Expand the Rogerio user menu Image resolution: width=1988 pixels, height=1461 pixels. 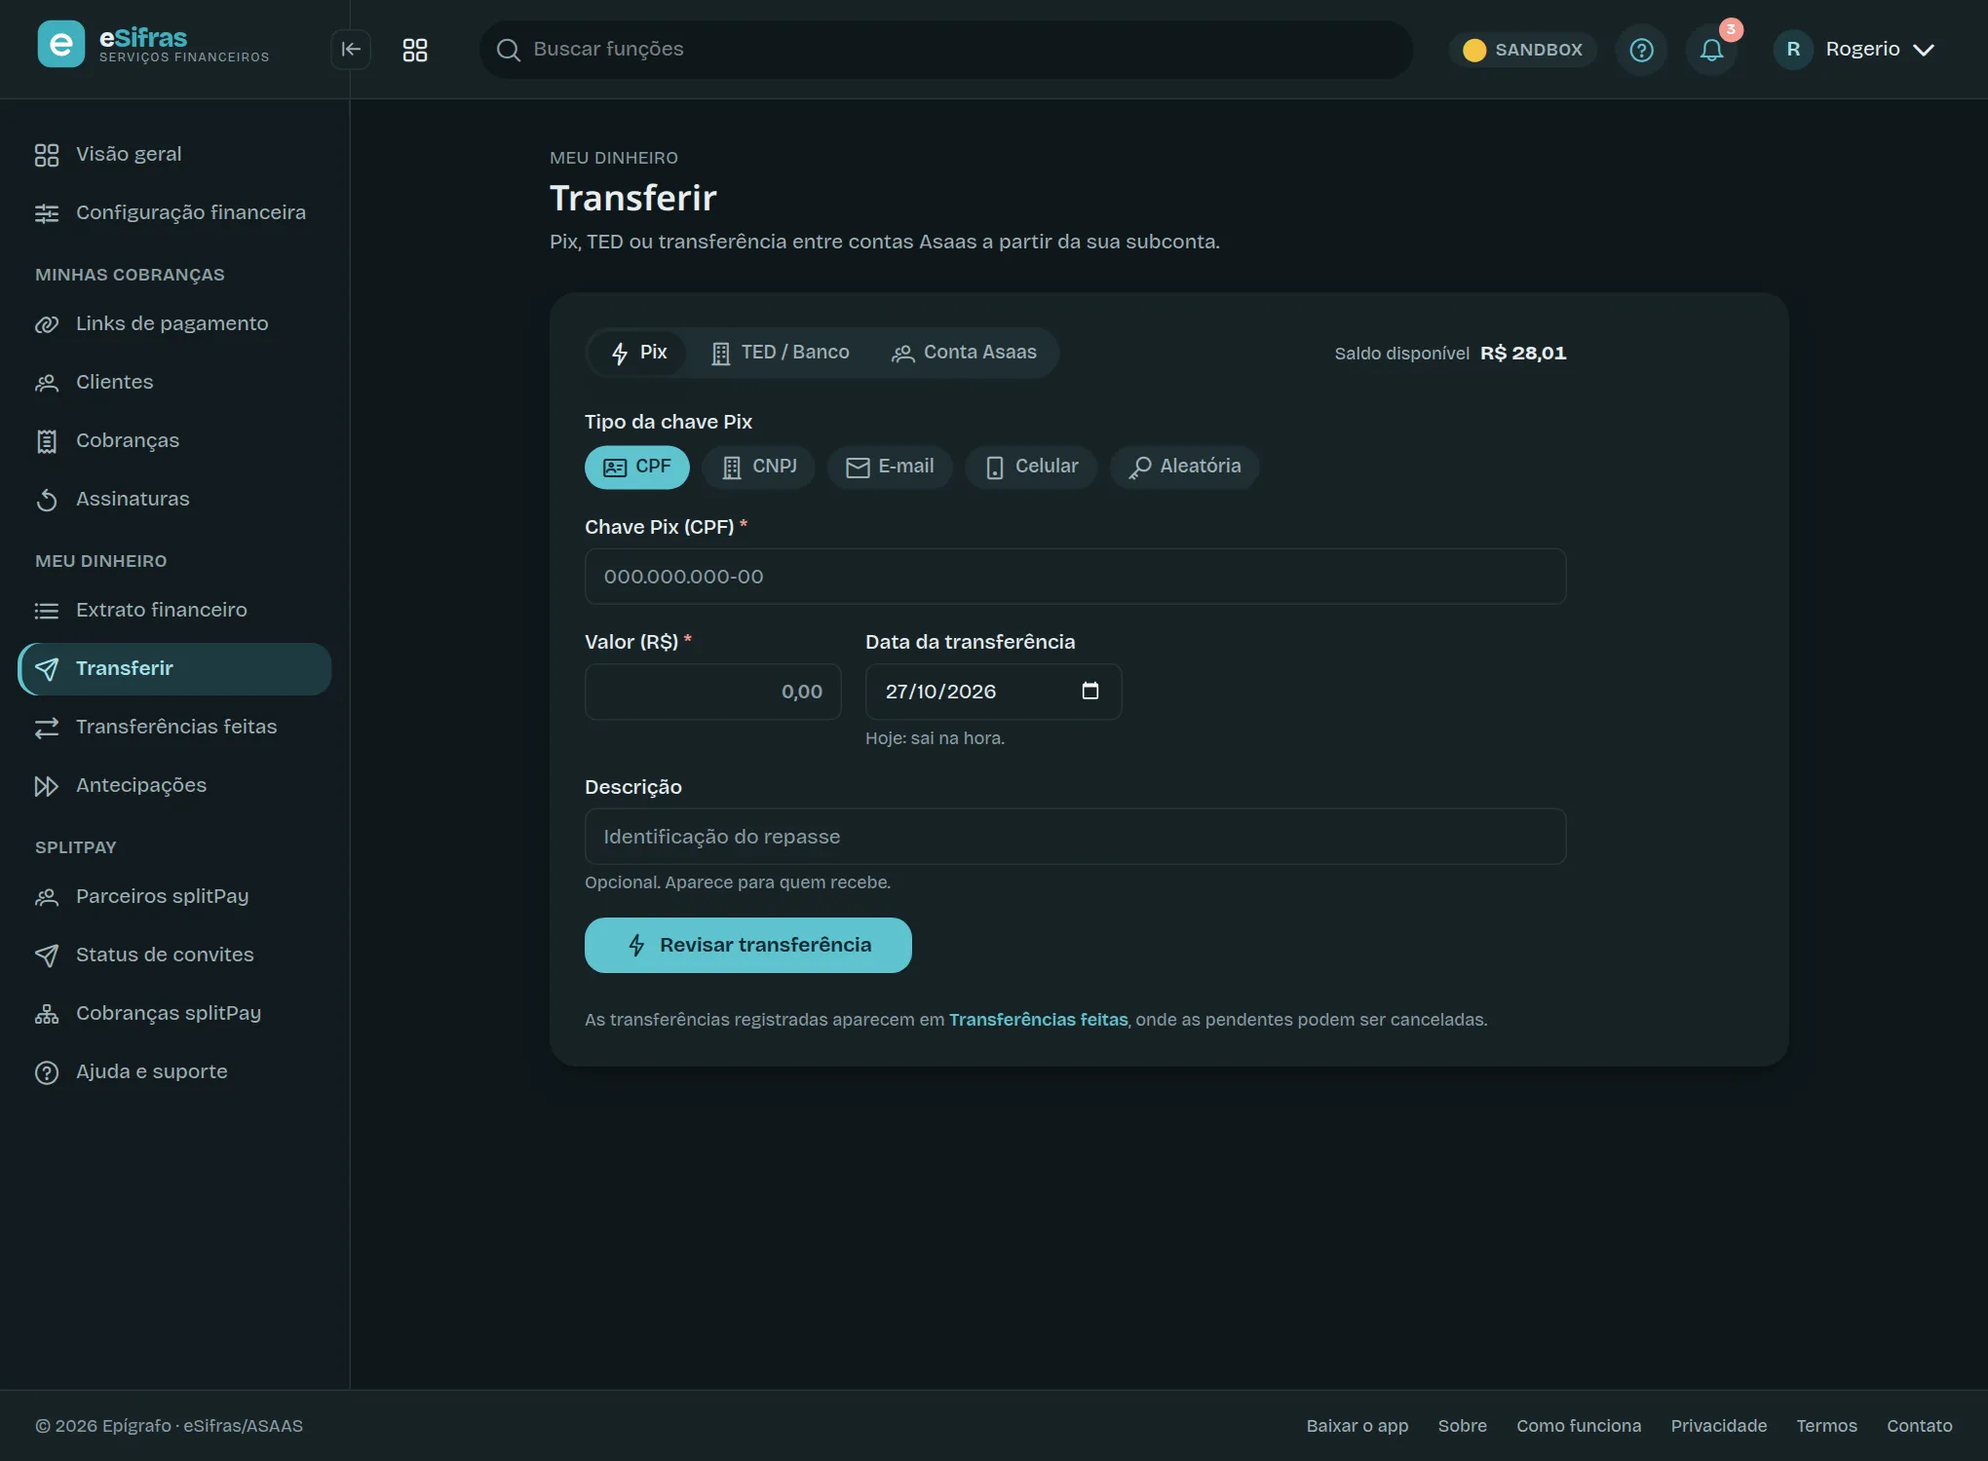pyautogui.click(x=1854, y=50)
